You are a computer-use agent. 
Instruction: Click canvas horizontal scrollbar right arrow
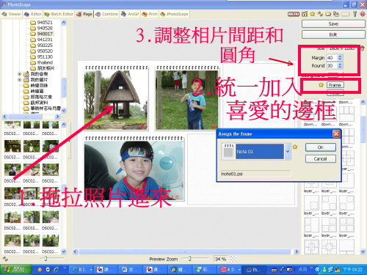[297, 252]
